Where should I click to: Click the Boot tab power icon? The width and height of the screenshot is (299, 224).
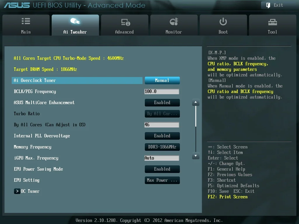click(223, 22)
